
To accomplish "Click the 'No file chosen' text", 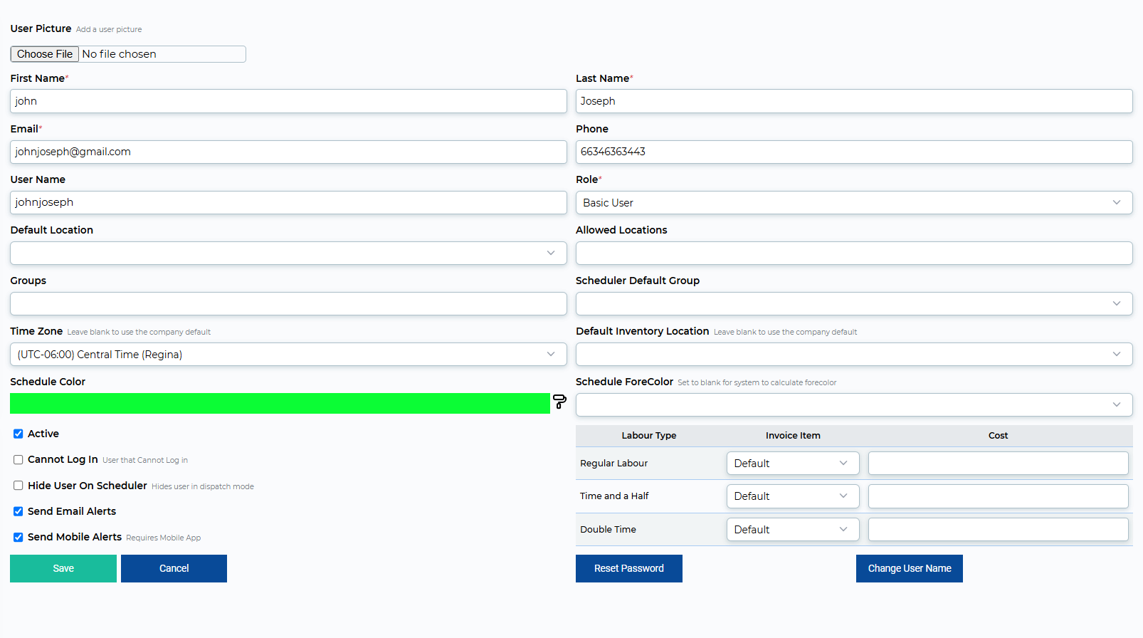I will (120, 54).
